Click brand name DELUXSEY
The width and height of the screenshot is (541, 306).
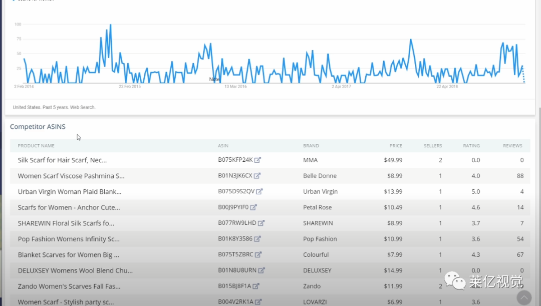[318, 270]
